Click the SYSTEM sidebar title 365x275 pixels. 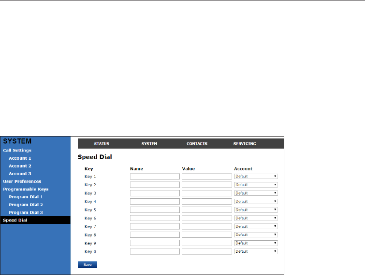tap(17, 141)
